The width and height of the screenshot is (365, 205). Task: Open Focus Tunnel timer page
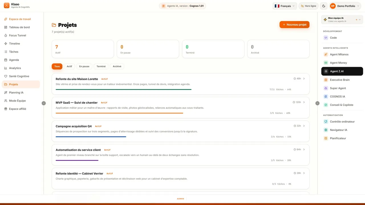(21, 36)
